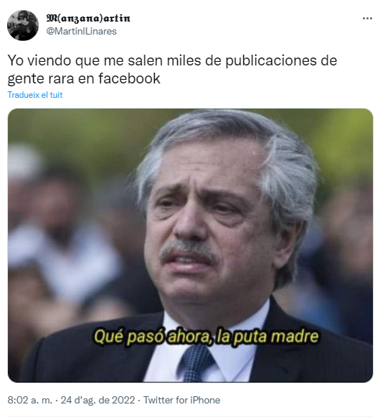Visit the @MartinILinares handle
The height and width of the screenshot is (420, 383).
pyautogui.click(x=81, y=32)
